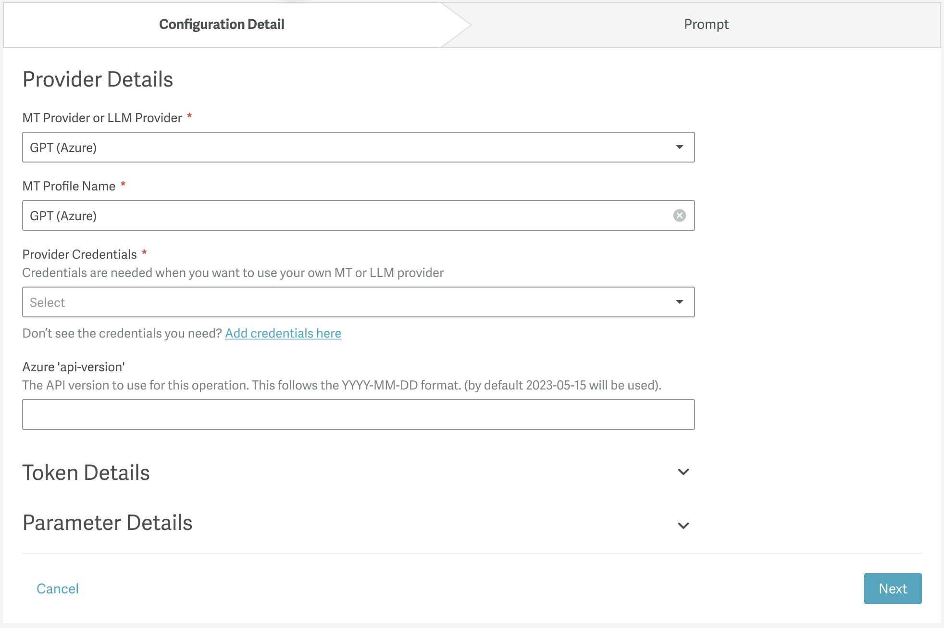Expand Token Details using the chevron
Image resolution: width=944 pixels, height=628 pixels.
point(683,472)
